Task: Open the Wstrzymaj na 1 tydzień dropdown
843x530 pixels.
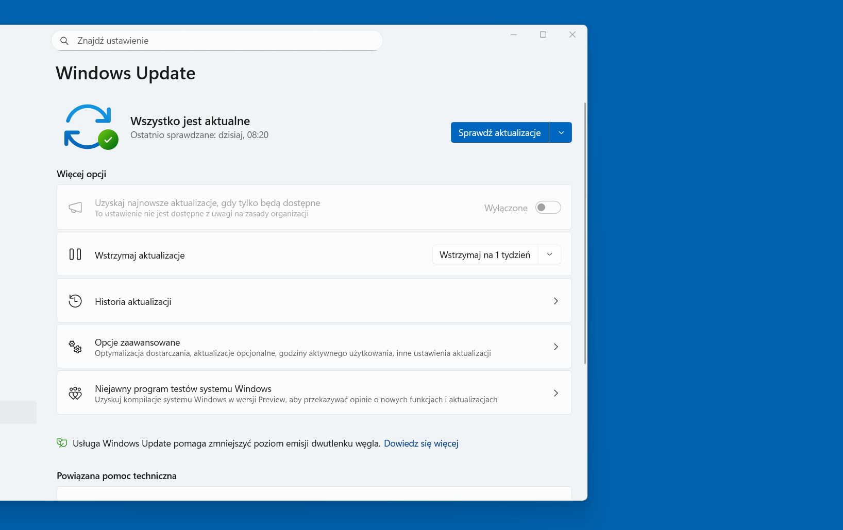Action: (x=549, y=254)
